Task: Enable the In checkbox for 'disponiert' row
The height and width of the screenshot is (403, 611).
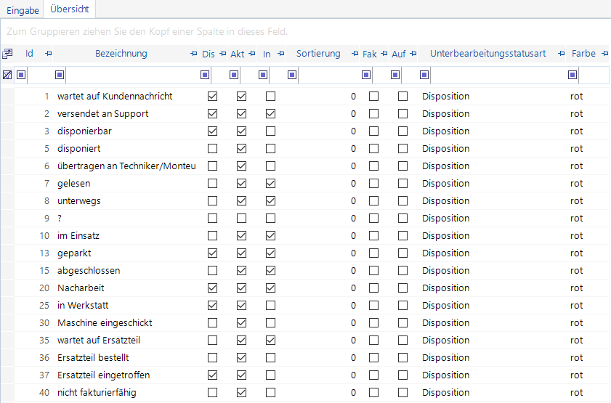Action: click(270, 149)
